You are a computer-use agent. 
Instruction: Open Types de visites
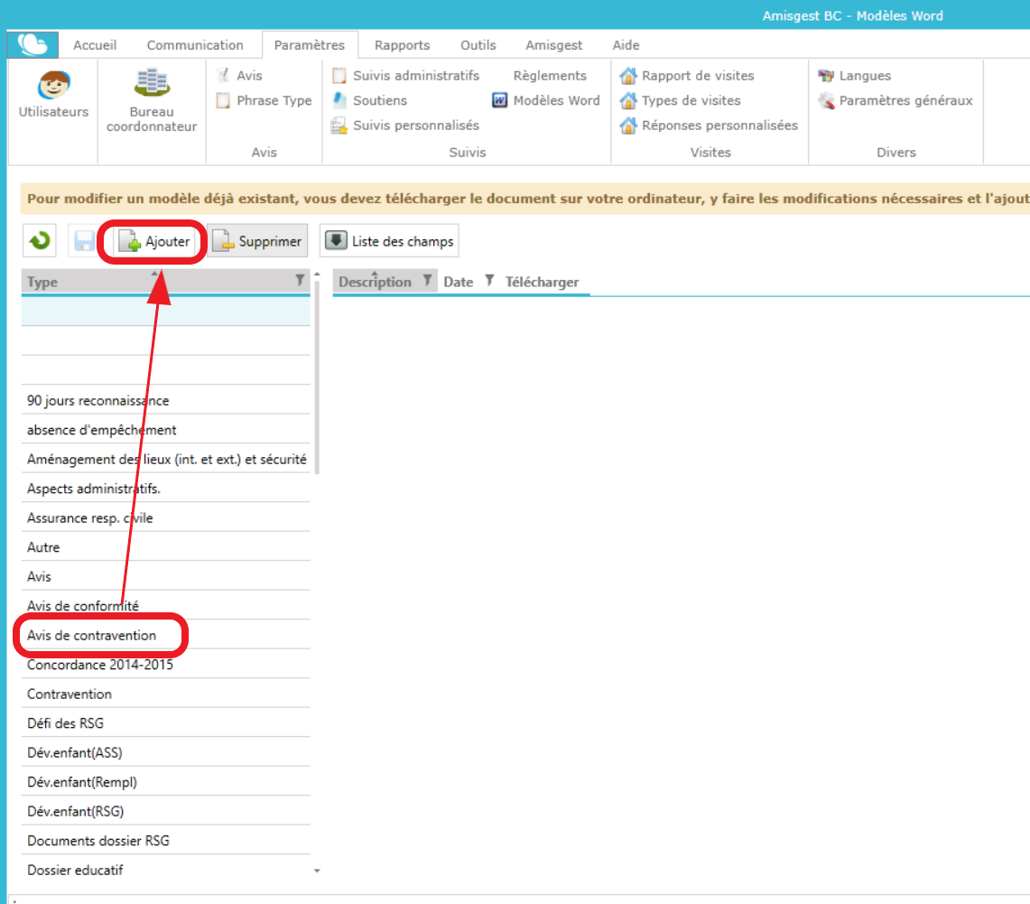pyautogui.click(x=681, y=100)
